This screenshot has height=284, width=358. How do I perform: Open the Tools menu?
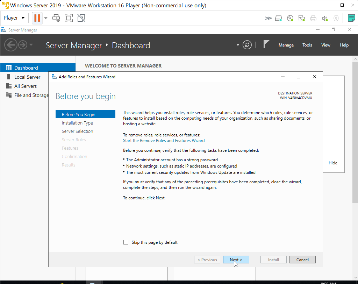pos(307,45)
